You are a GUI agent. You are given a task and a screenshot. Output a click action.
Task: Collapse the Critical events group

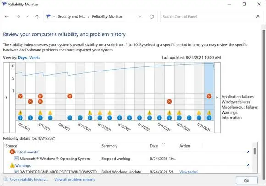point(249,152)
